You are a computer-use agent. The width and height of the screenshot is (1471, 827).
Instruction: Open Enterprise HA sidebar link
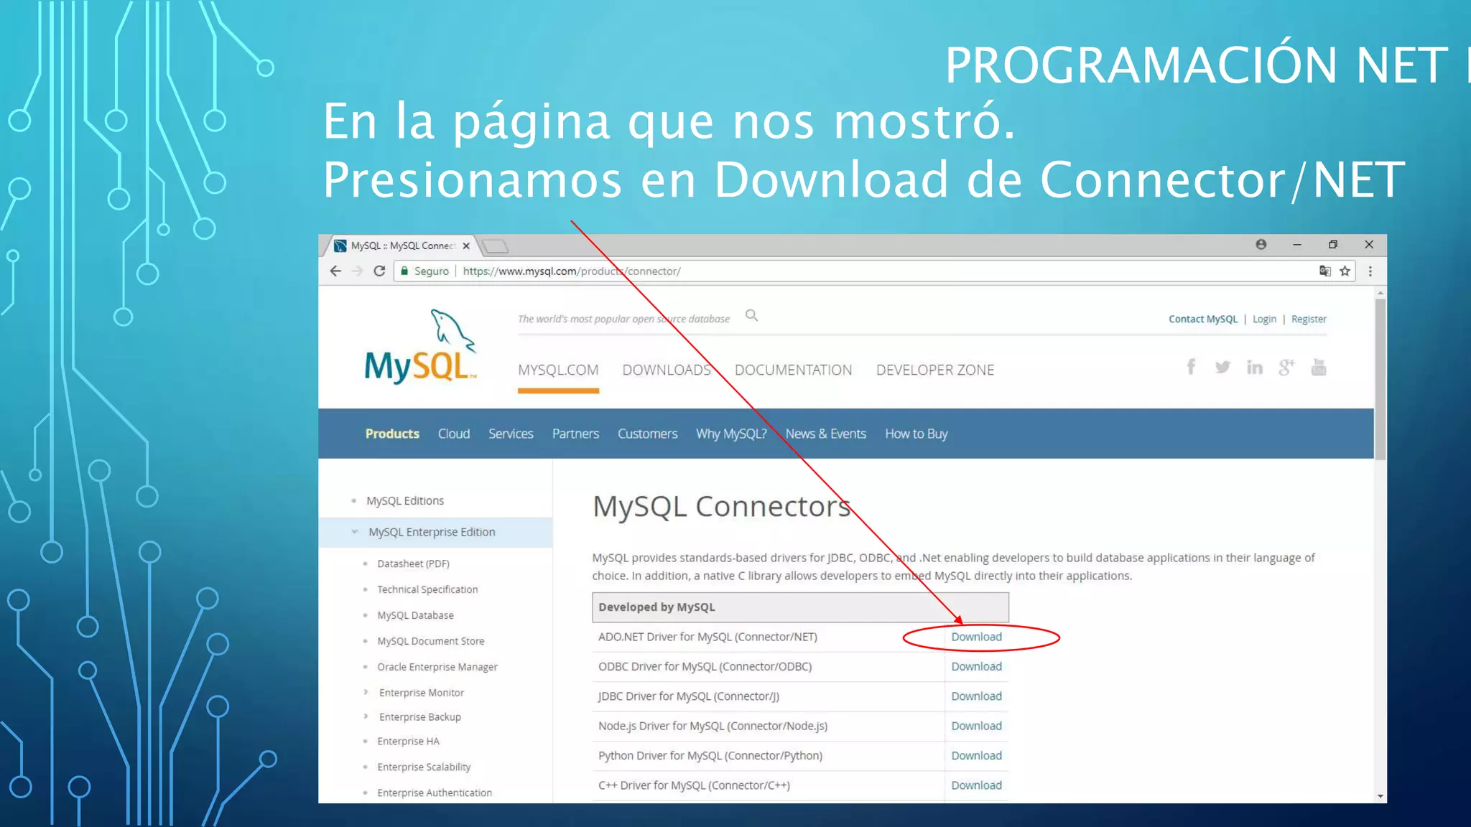pos(408,741)
